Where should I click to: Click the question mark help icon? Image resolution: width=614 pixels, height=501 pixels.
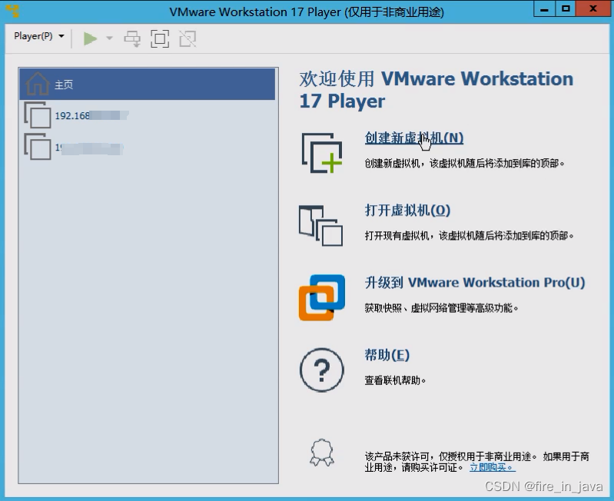[x=322, y=370]
